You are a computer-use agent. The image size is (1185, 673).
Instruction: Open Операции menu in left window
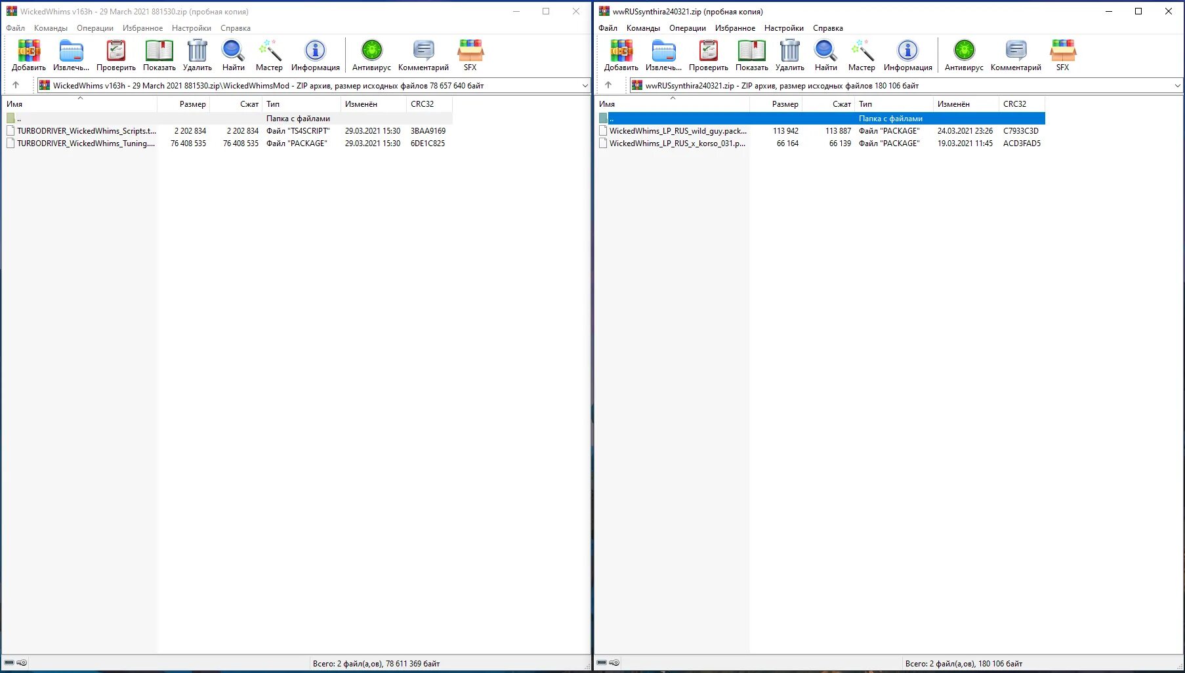click(x=95, y=28)
